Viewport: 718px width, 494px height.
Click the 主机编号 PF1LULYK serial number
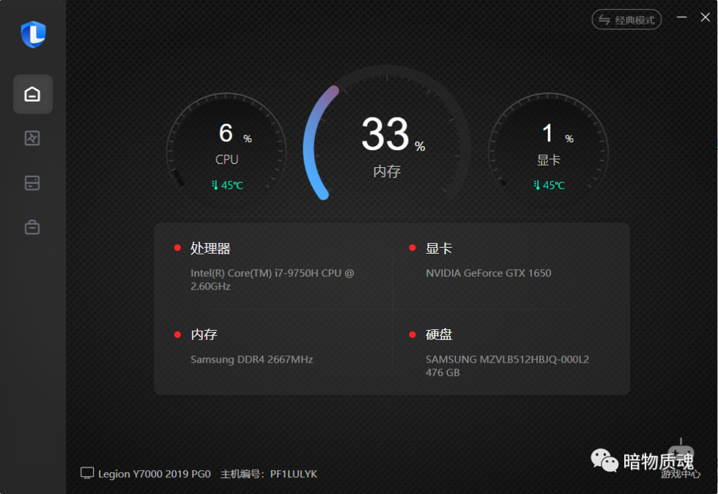tap(269, 474)
